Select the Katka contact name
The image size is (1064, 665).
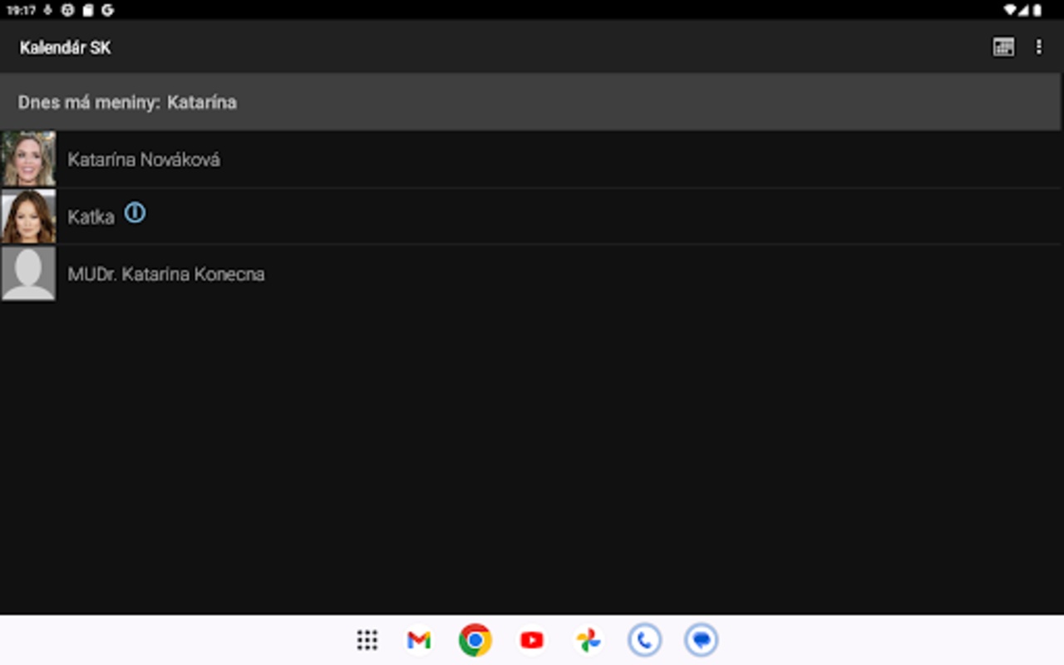click(x=91, y=217)
